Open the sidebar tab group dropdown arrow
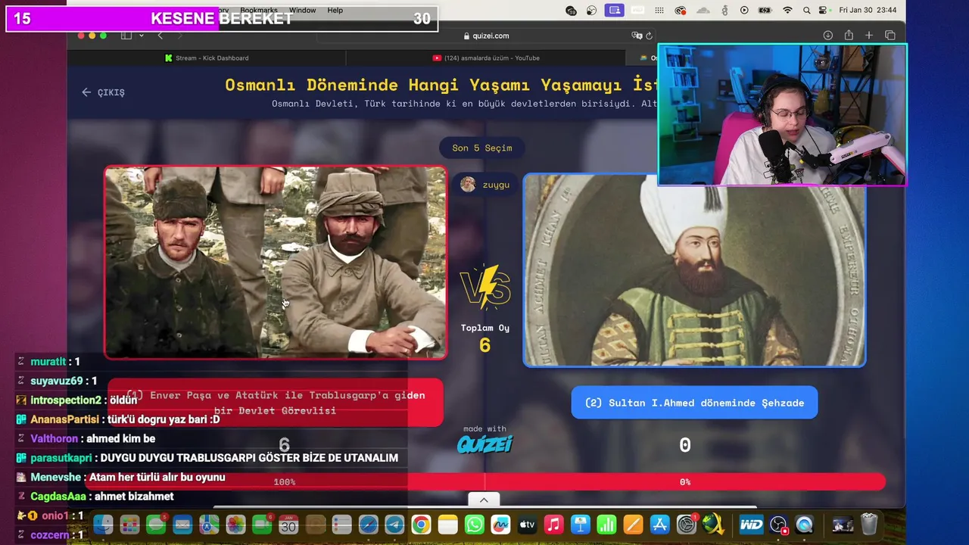Viewport: 969px width, 545px height. click(x=140, y=36)
